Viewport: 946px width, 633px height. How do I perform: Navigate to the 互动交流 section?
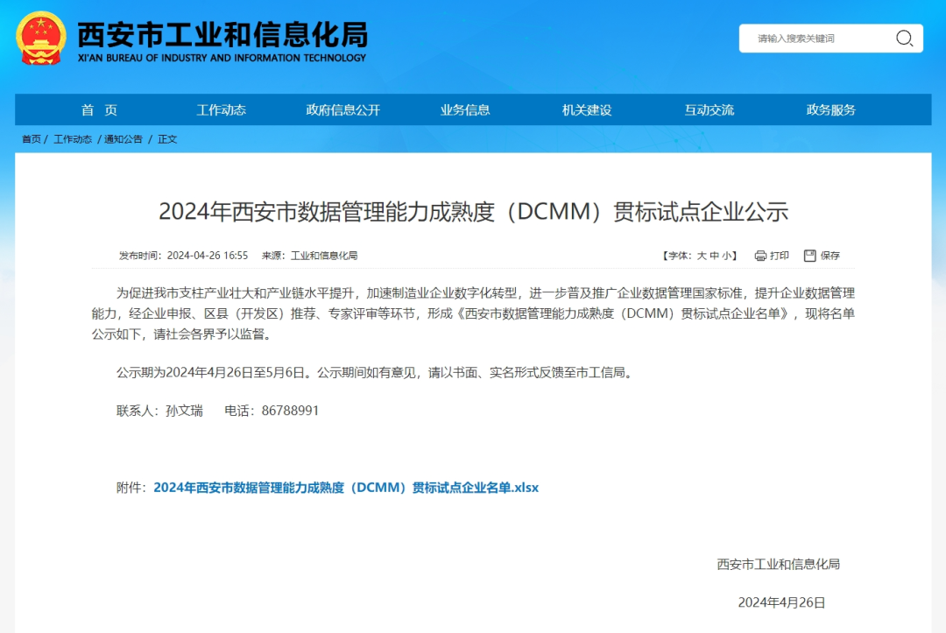[709, 110]
